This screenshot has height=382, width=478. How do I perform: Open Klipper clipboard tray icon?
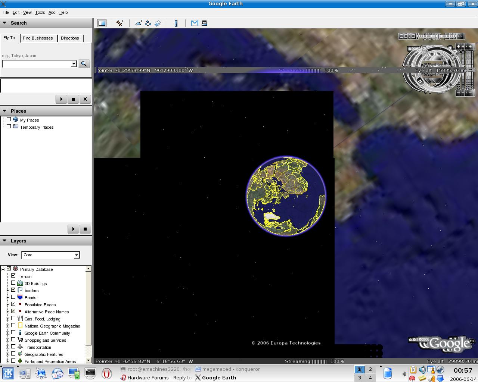pos(413,370)
